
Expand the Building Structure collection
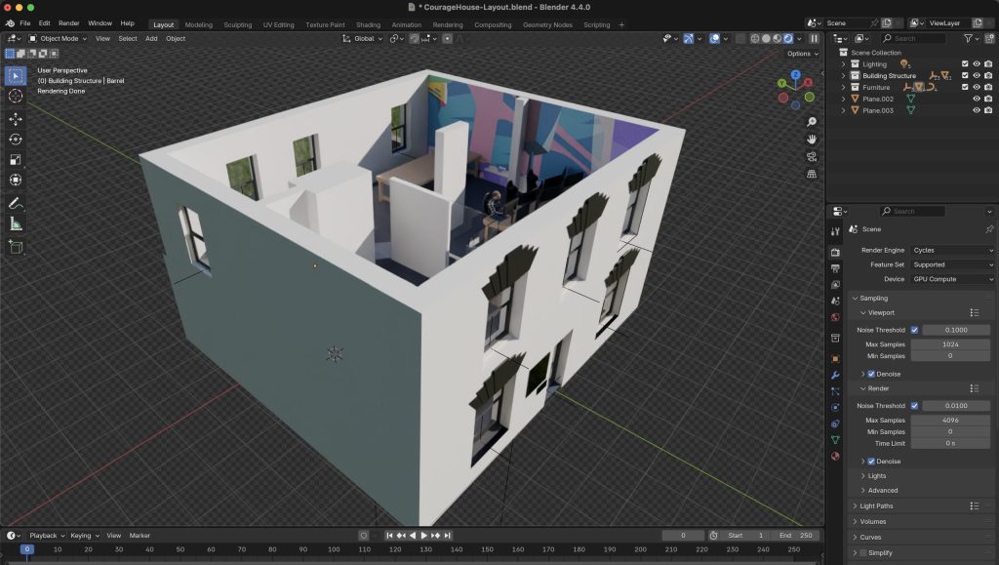tap(843, 75)
